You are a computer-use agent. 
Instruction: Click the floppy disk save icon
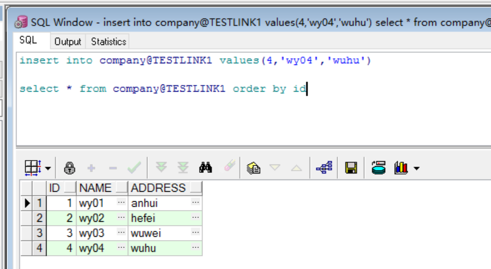click(351, 168)
